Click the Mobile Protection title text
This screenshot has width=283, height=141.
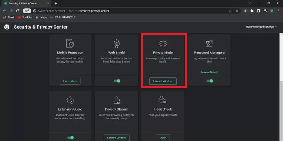[70, 53]
